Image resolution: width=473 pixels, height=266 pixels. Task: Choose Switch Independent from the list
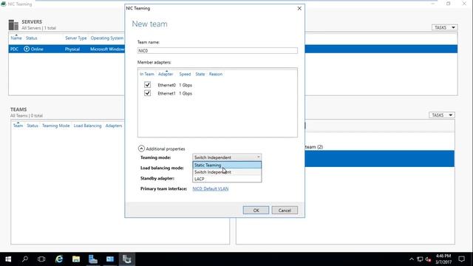pyautogui.click(x=227, y=172)
